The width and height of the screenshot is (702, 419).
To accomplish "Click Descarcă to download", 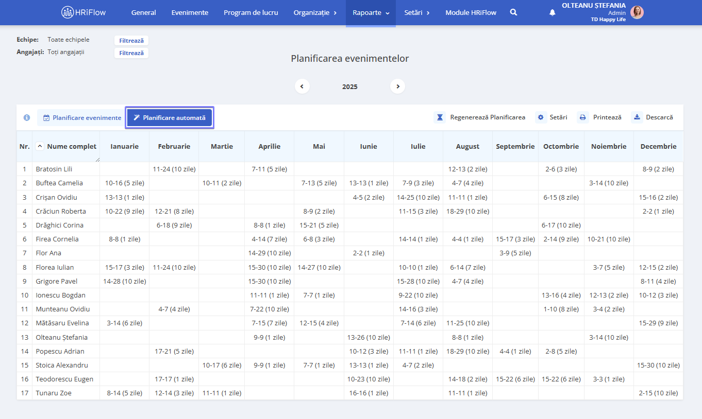I will 653,117.
